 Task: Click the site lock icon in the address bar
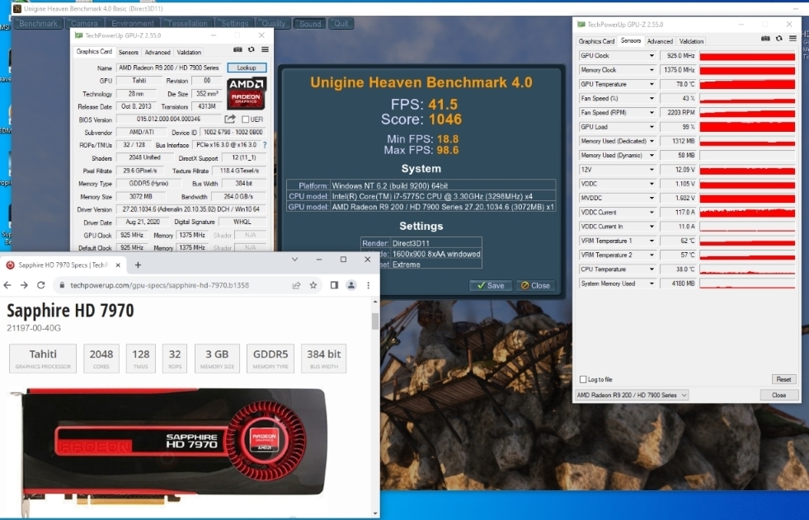pos(62,285)
